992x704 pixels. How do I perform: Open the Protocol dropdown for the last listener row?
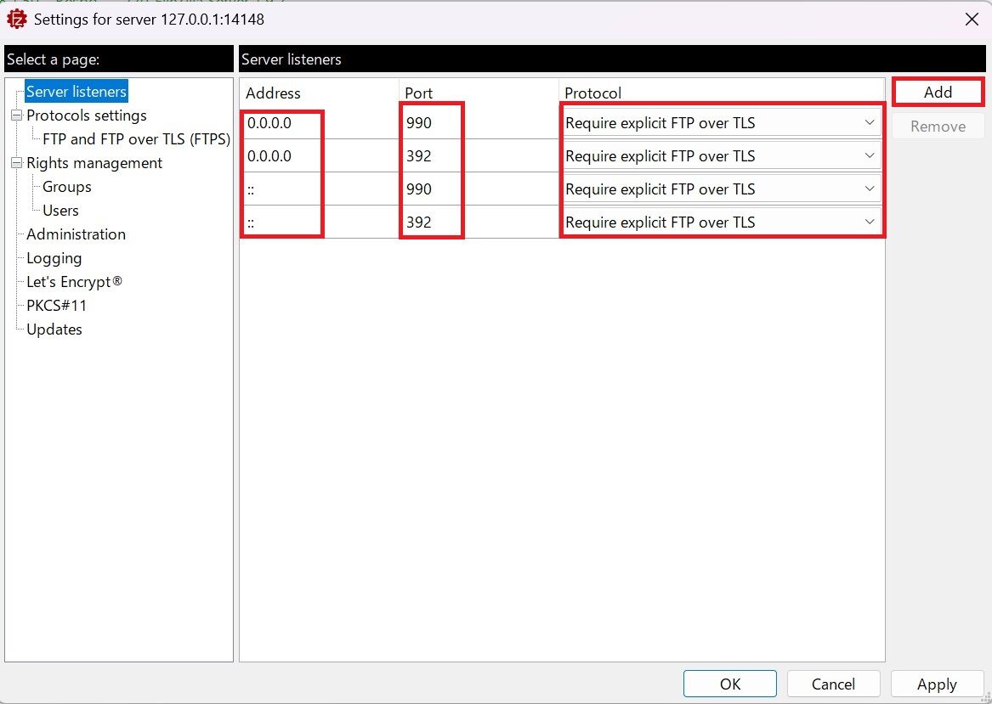point(870,222)
